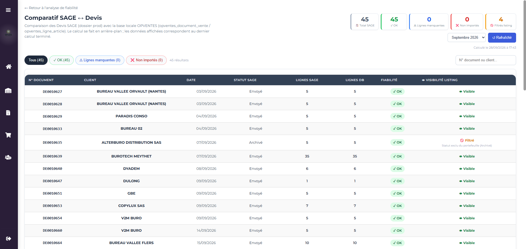
Task: Click the Non importés stat card
Action: click(x=467, y=22)
